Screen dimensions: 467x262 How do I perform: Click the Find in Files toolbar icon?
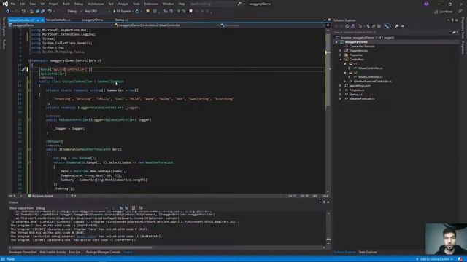coord(147,12)
